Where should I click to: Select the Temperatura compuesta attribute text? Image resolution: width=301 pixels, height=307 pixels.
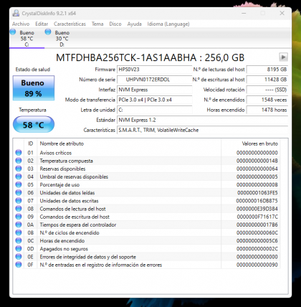[x=66, y=161]
